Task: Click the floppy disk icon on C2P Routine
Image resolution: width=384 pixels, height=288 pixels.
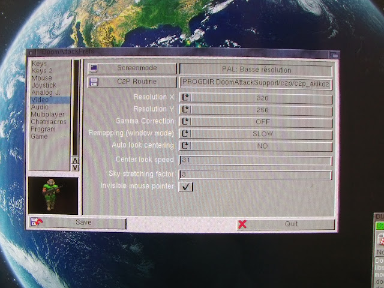Action: click(x=94, y=82)
